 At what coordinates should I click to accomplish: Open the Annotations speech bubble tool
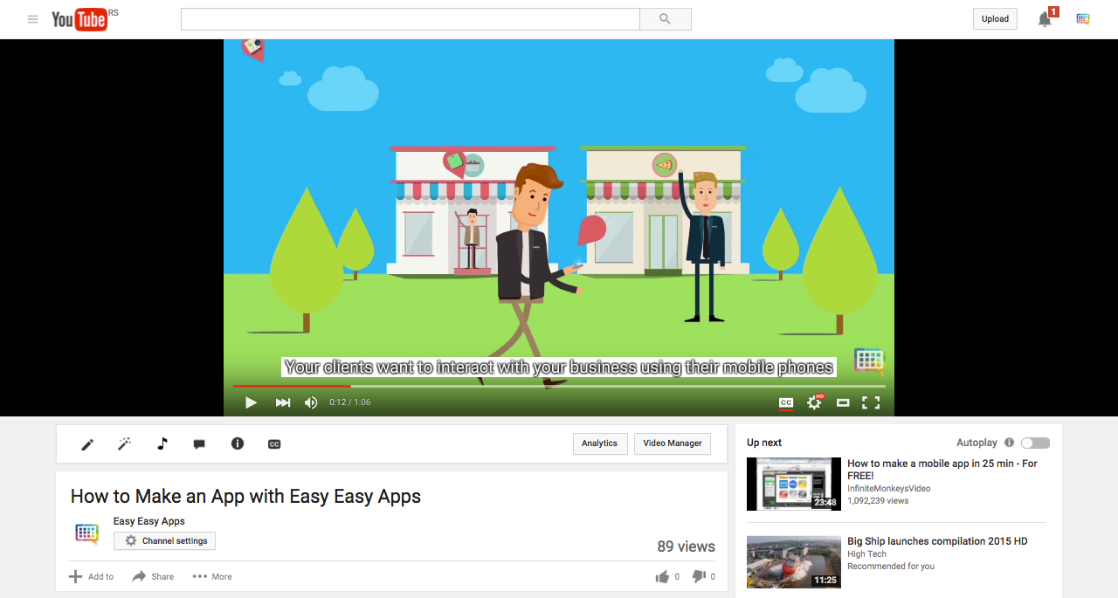click(x=199, y=443)
